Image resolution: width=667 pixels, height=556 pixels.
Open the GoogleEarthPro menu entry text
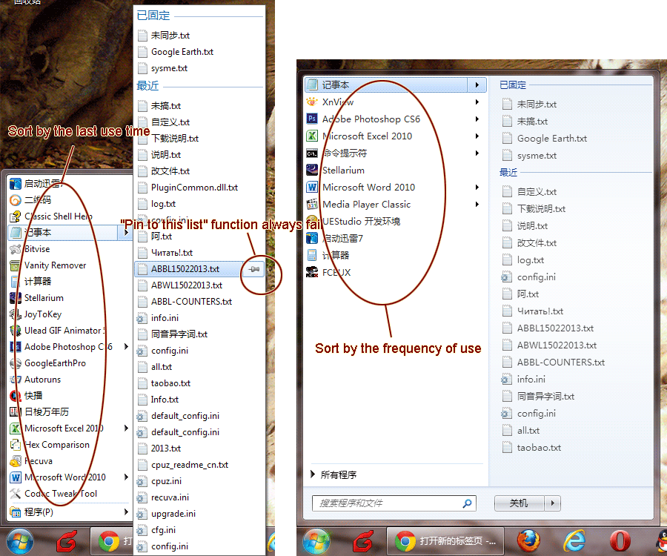tap(56, 363)
